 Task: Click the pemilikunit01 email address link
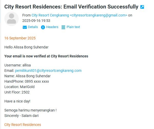coord(48,71)
